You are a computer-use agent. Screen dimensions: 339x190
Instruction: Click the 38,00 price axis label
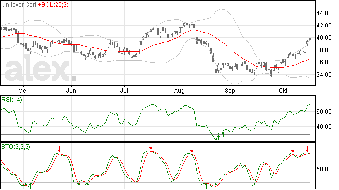coord(324,50)
